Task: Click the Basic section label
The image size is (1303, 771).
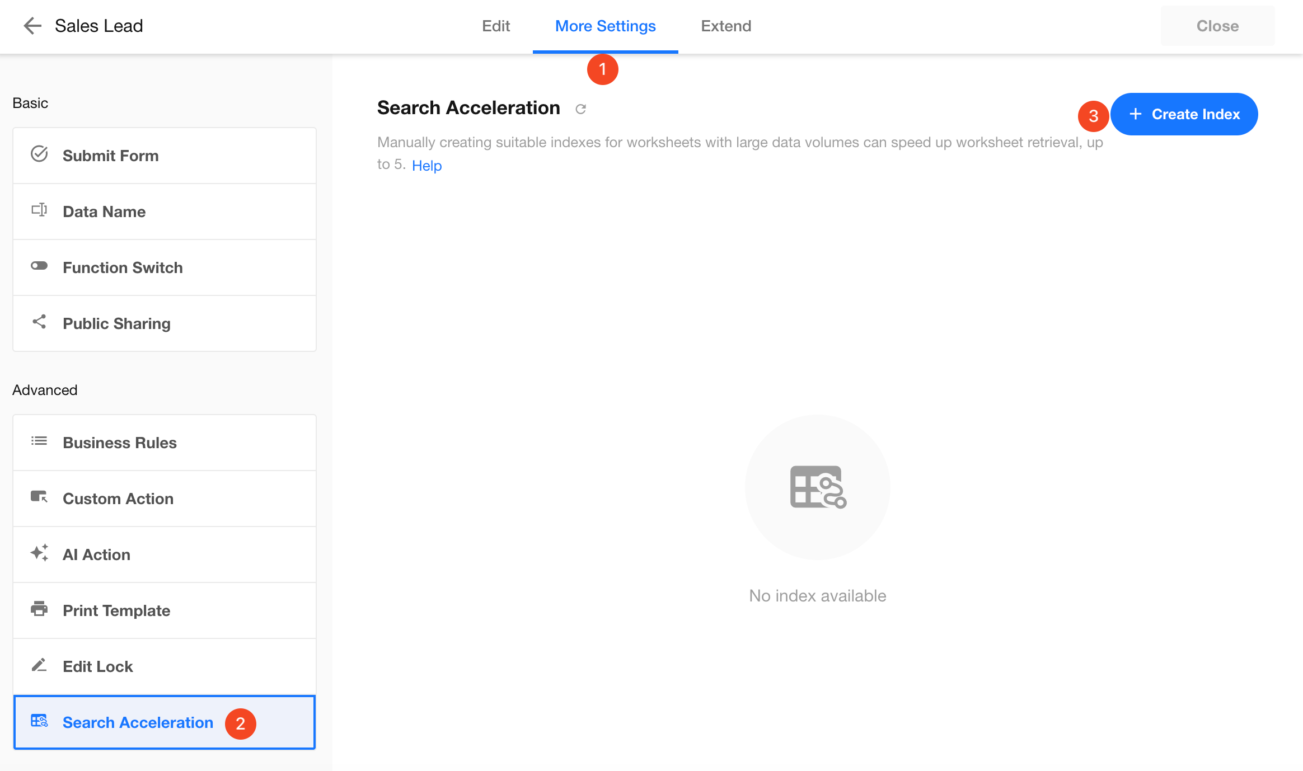Action: (30, 103)
